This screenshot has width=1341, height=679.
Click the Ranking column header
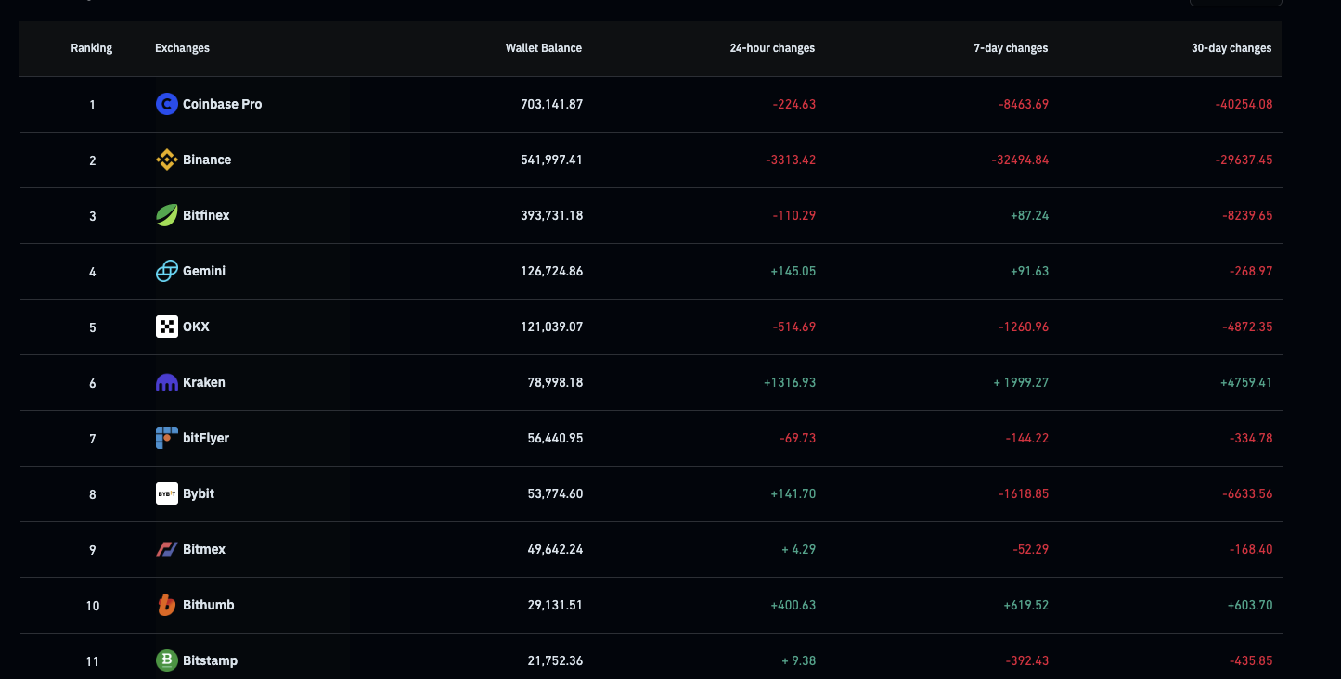(x=91, y=47)
